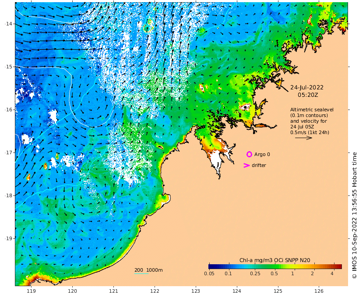Click the '1000m' isobath depth label
Viewport: 359px width, 298px height.
point(154,270)
